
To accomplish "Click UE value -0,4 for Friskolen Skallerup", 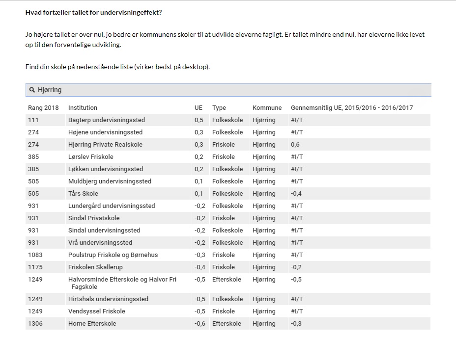I will tap(200, 267).
